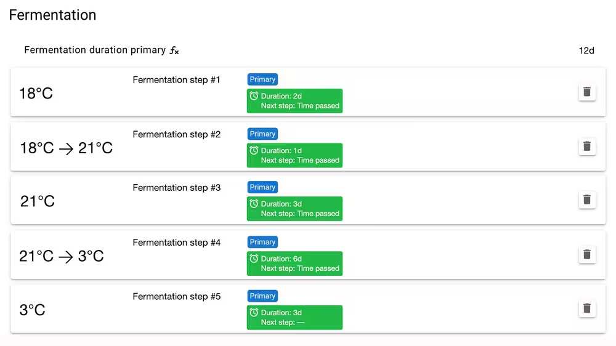Viewport: 616px width, 346px height.
Task: Click the Fermentation duration primary label
Action: [95, 50]
